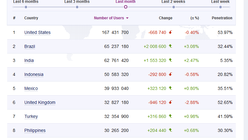The height and width of the screenshot is (140, 248).
Task: Sort table by Change column header
Action: 166,18
